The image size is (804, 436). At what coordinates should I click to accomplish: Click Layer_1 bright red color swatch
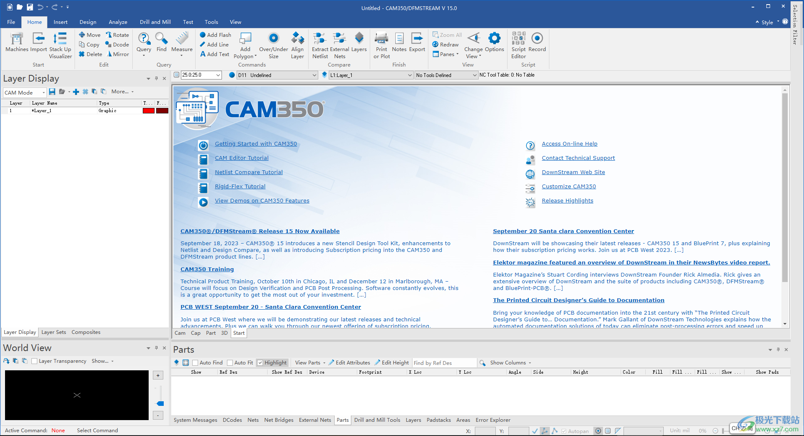149,111
